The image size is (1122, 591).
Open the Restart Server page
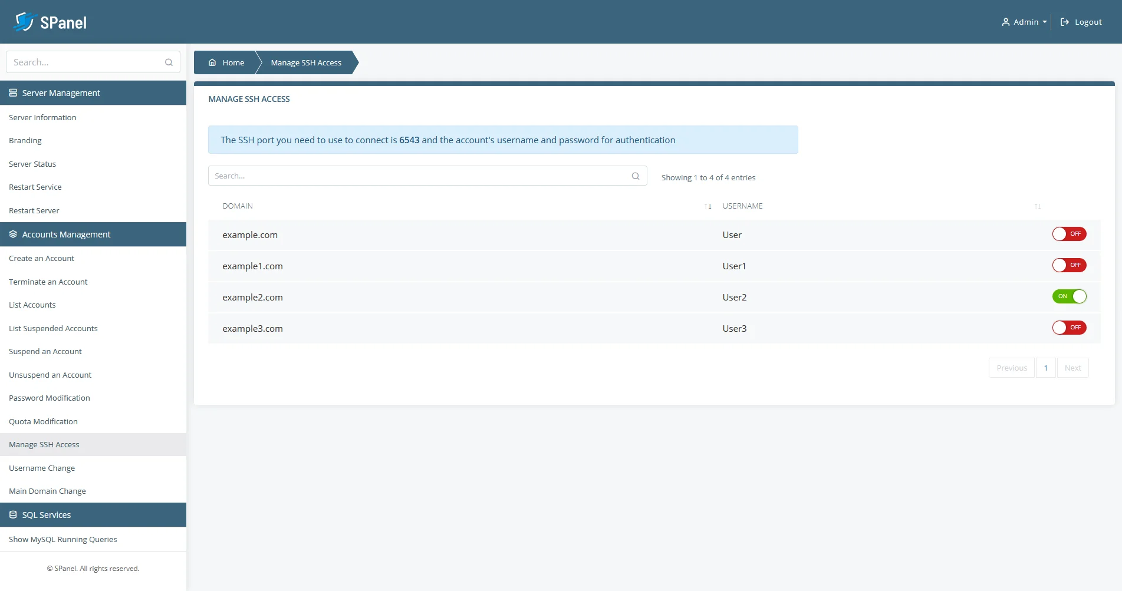(x=34, y=210)
